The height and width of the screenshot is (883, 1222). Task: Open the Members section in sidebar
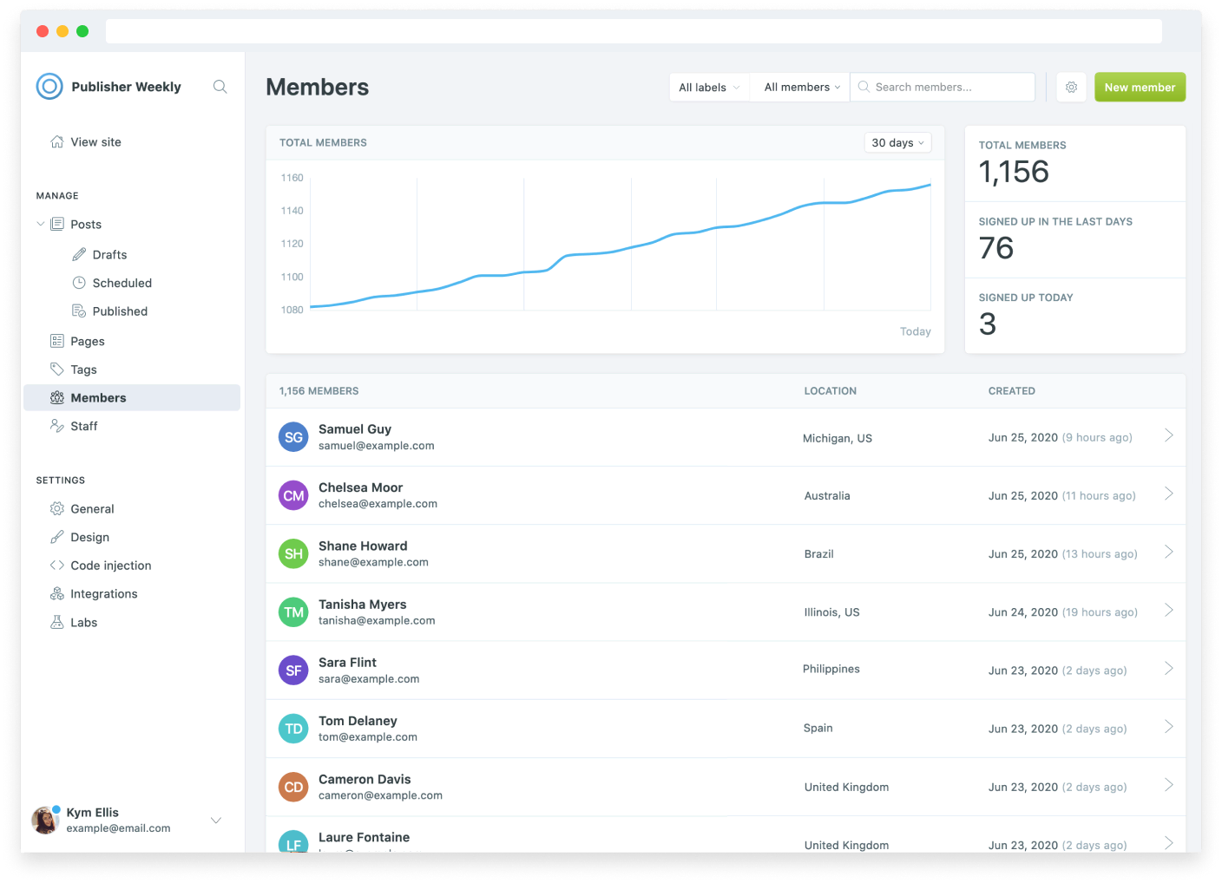point(98,397)
